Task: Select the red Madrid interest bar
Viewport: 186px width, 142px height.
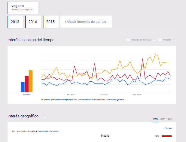Action: (x=166, y=136)
